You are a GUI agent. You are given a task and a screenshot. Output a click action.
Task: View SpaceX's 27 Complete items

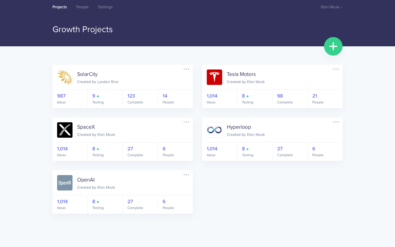[x=140, y=152]
